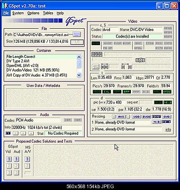The height and width of the screenshot is (190, 180).
Task: Select 'OpenDML (AVI v2.0)' row
Action: (x=41, y=66)
